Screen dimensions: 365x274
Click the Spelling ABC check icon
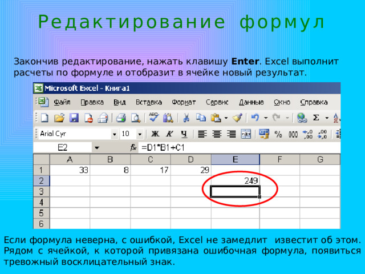click(x=153, y=118)
